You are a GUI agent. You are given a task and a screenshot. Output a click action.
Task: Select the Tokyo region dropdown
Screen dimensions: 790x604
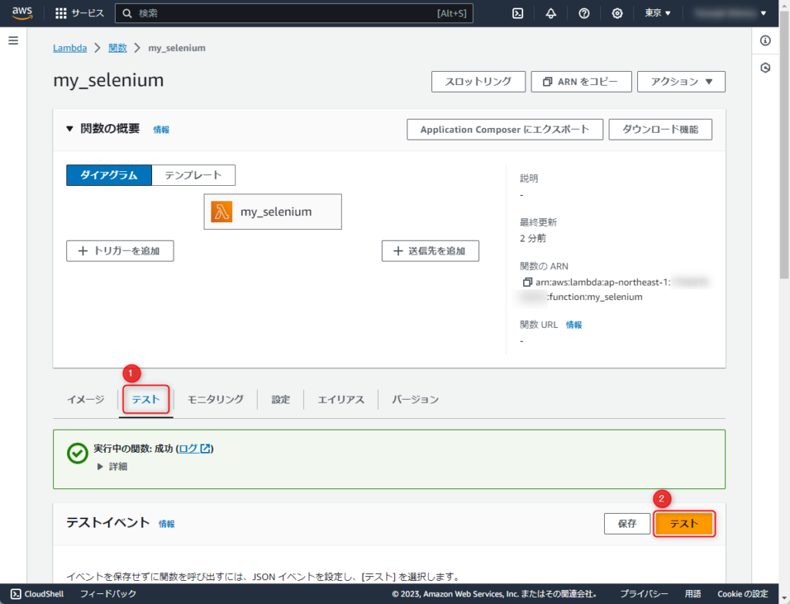pos(657,13)
